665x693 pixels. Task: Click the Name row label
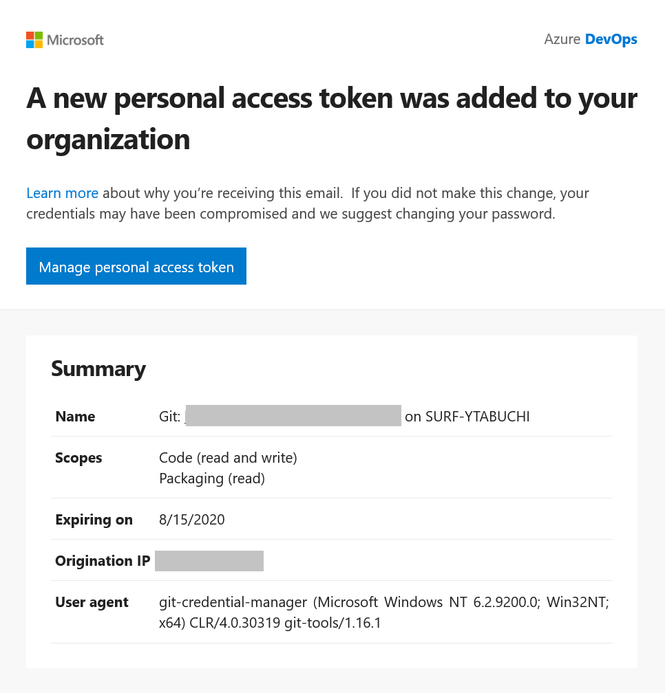click(x=75, y=417)
